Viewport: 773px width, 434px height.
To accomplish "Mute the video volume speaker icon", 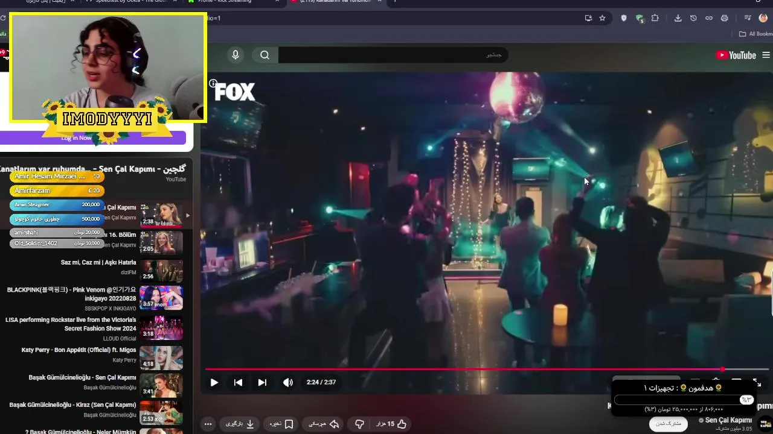I will (x=288, y=382).
